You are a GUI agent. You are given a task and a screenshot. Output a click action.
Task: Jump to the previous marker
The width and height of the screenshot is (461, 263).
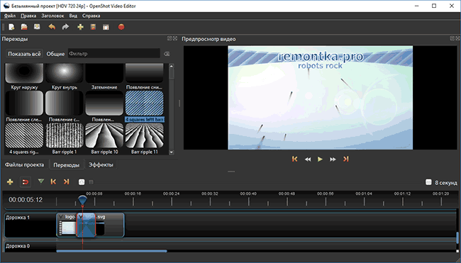point(53,182)
